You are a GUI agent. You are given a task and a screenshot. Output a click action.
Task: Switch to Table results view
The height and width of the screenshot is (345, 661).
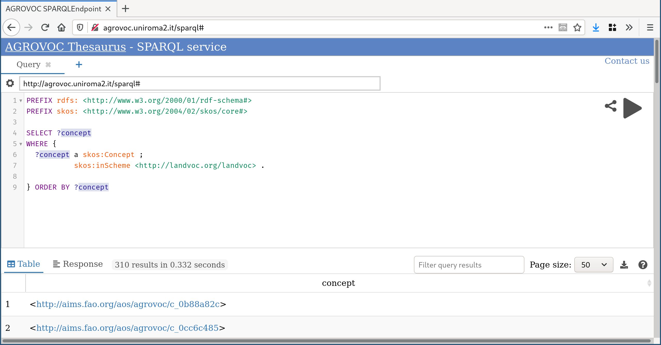coord(24,264)
